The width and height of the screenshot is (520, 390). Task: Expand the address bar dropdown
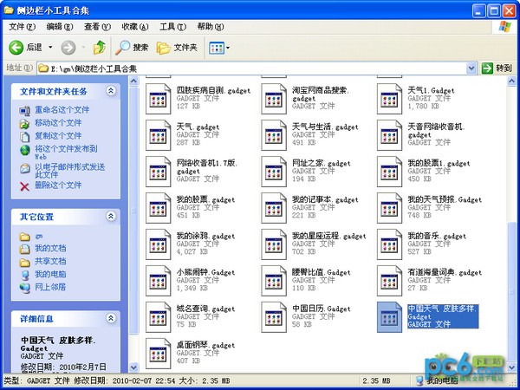471,68
